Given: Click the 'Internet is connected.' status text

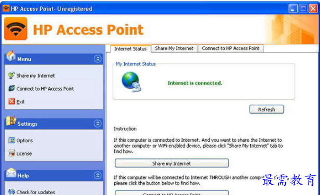Looking at the screenshot, I should pos(195,83).
